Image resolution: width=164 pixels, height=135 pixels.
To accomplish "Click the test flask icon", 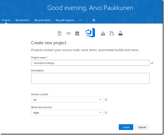I will (120, 33).
